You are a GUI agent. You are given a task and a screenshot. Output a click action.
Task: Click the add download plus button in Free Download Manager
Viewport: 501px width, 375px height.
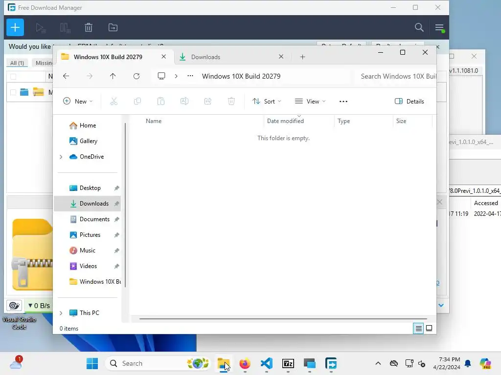(15, 27)
